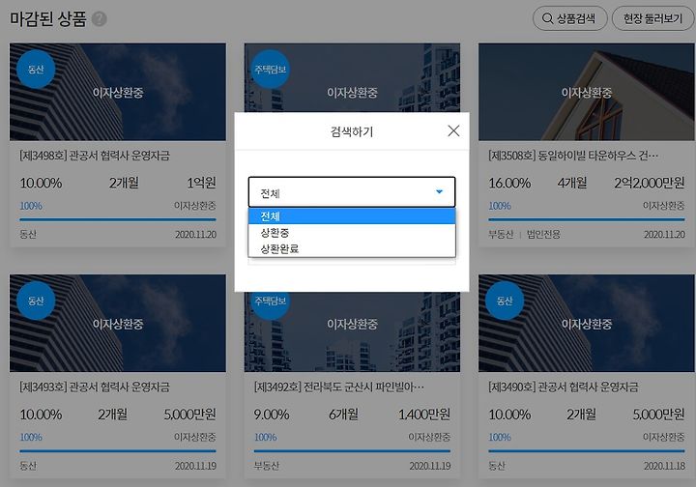Click the help question mark beside 마감된 상품
The image size is (696, 487).
click(x=100, y=18)
